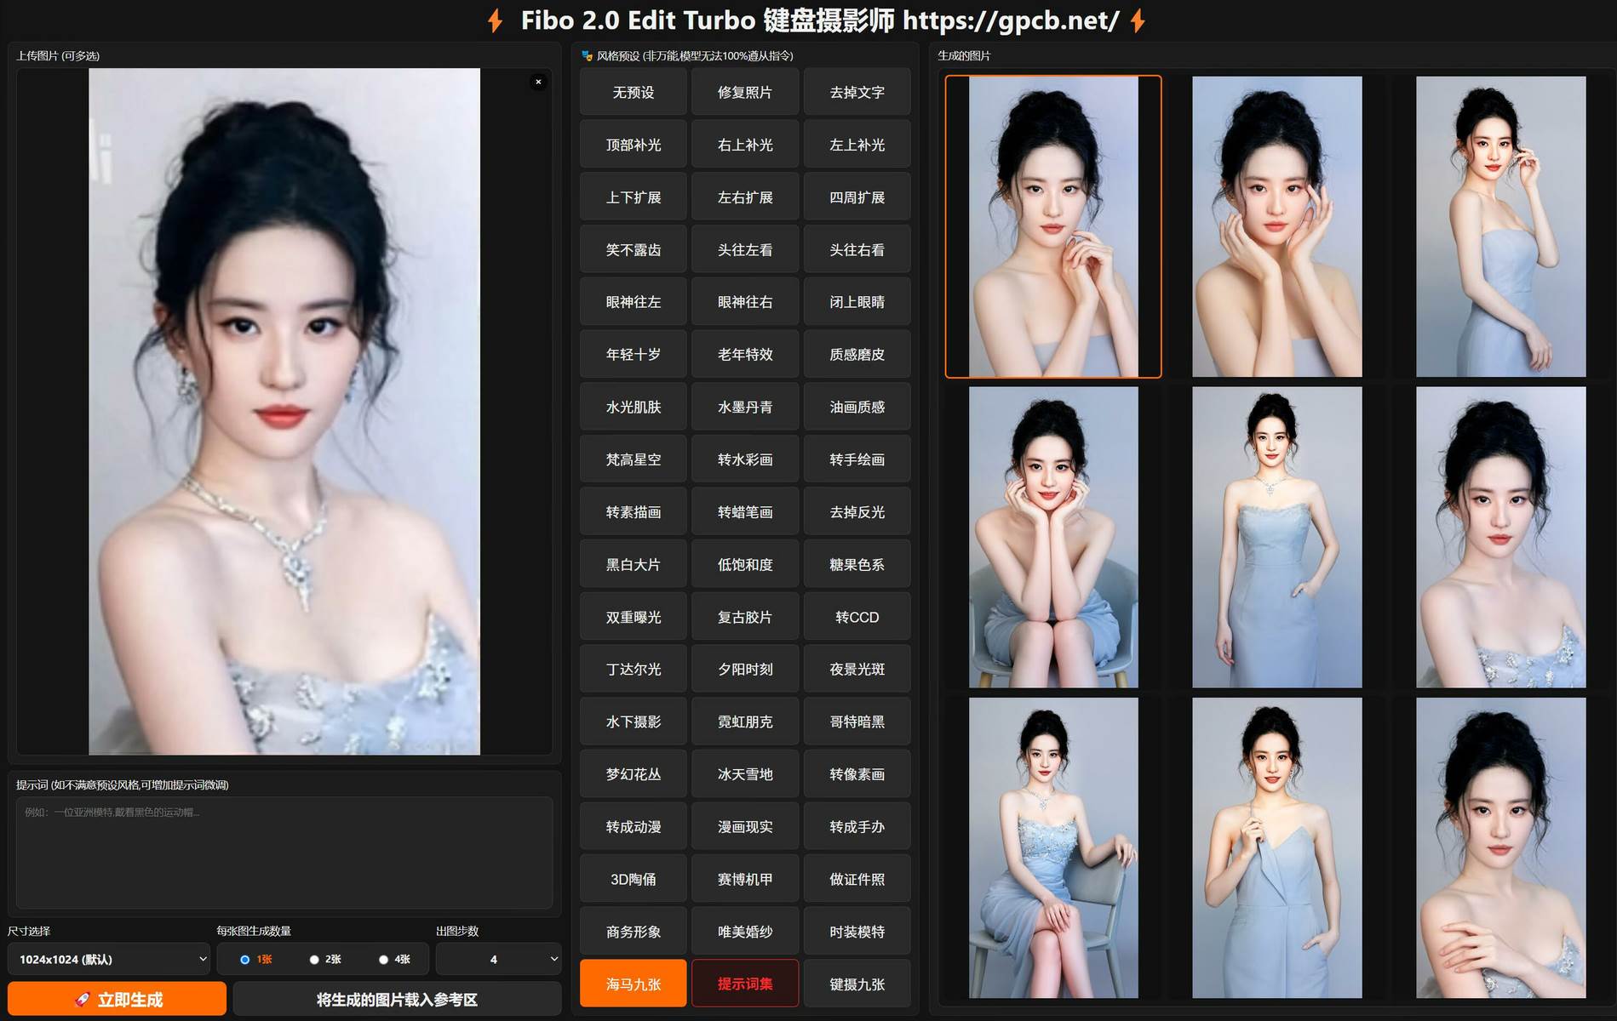This screenshot has height=1021, width=1617.
Task: Select the 水墨丹青 style preset
Action: point(745,408)
